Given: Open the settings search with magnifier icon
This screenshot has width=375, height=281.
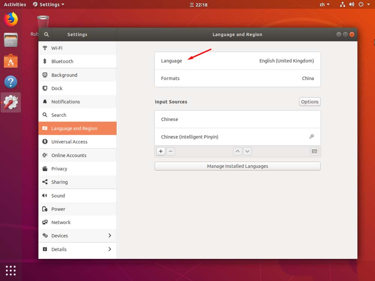Looking at the screenshot, I should click(x=46, y=34).
